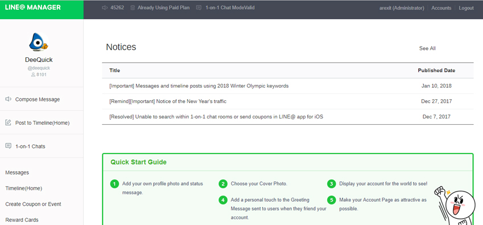Open the Accounts link in header
Screen dimensions: 483x225
click(x=441, y=8)
